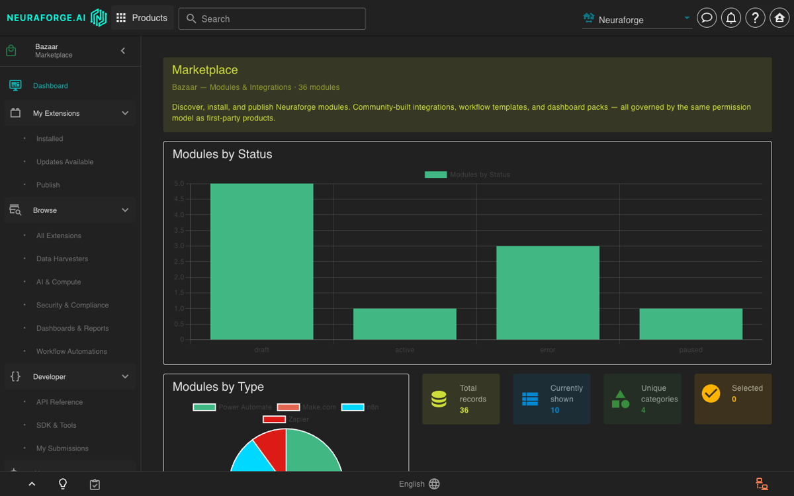Viewport: 794px width, 496px height.
Task: Open the clipboard tasks icon
Action: tap(95, 484)
